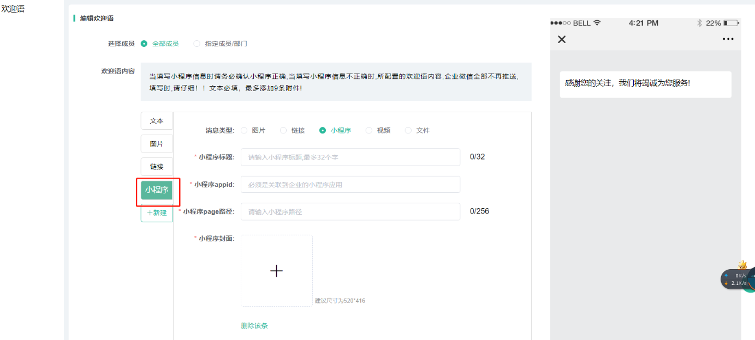This screenshot has height=340, width=755.
Task: Switch to the 链接 side tab
Action: pyautogui.click(x=157, y=167)
